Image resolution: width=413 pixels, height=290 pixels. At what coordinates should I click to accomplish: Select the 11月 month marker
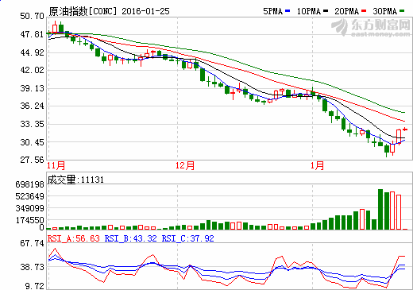tap(56, 166)
